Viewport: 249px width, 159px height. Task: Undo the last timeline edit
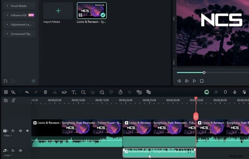27,92
